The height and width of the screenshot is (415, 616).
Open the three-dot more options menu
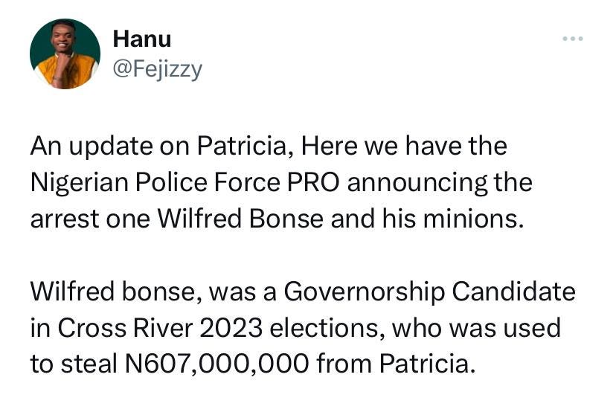tap(572, 39)
